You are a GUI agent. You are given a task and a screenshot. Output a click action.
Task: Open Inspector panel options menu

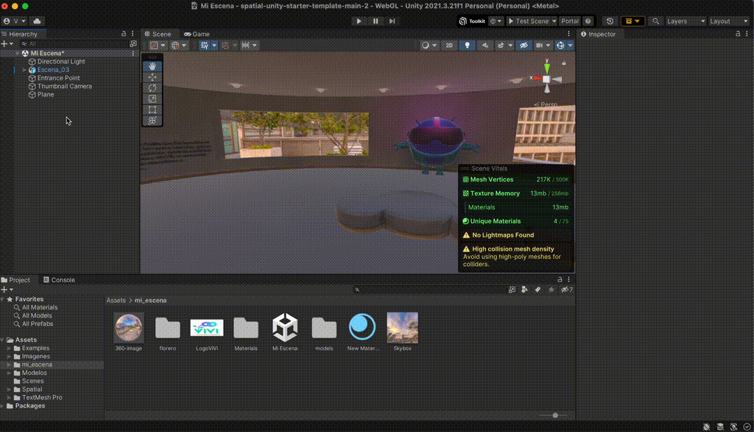coord(747,34)
